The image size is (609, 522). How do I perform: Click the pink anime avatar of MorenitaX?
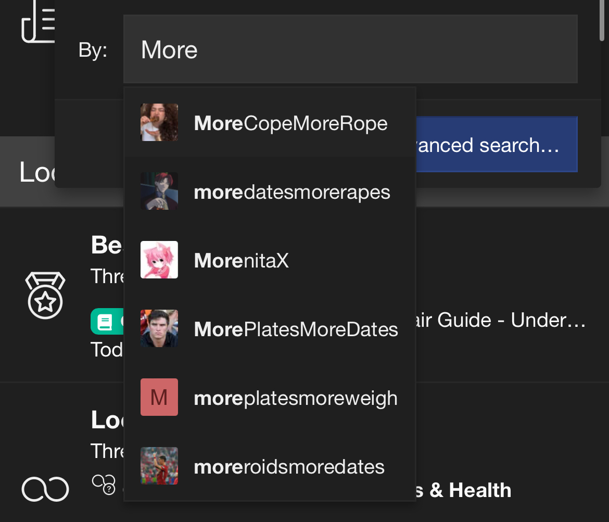tap(159, 260)
